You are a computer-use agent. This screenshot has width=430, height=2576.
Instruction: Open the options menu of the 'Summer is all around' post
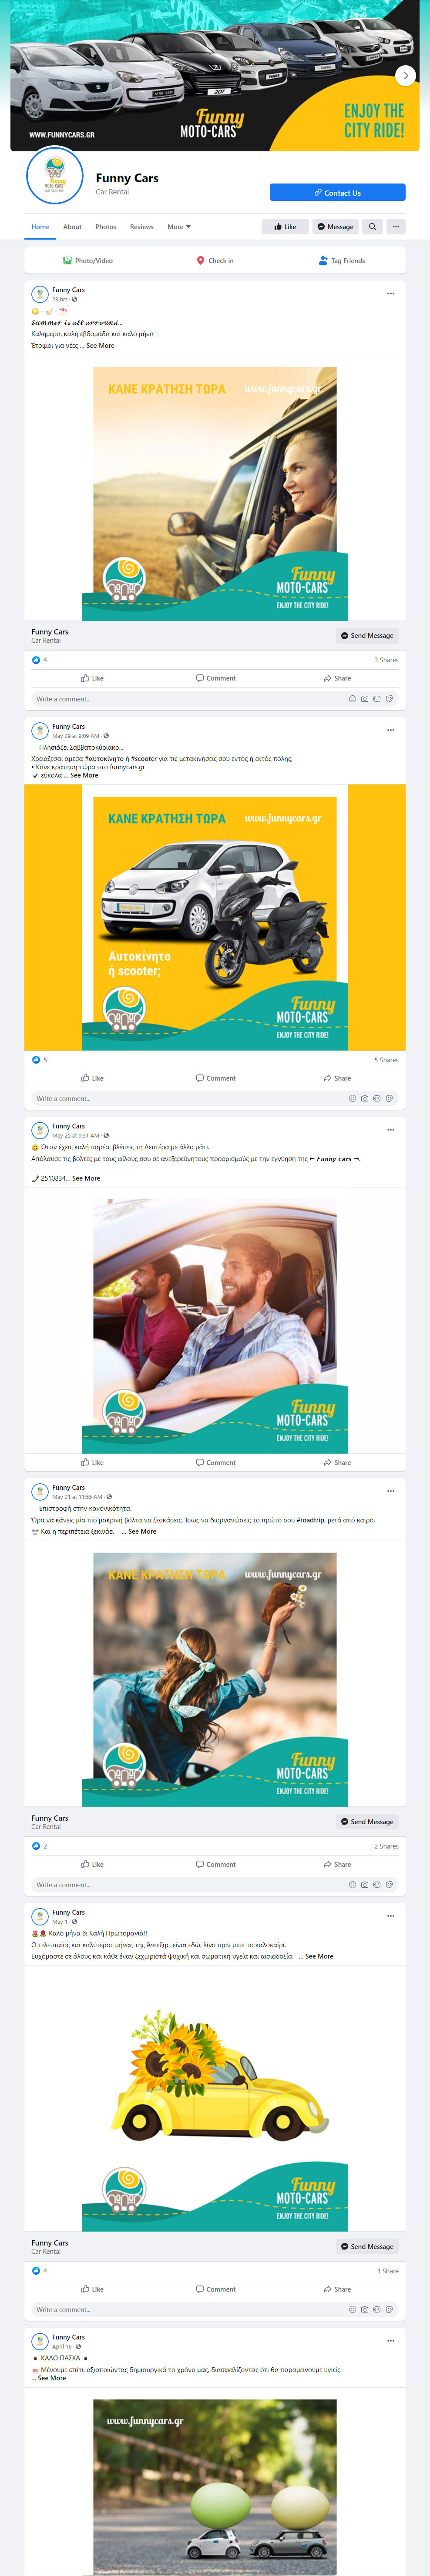tap(391, 293)
